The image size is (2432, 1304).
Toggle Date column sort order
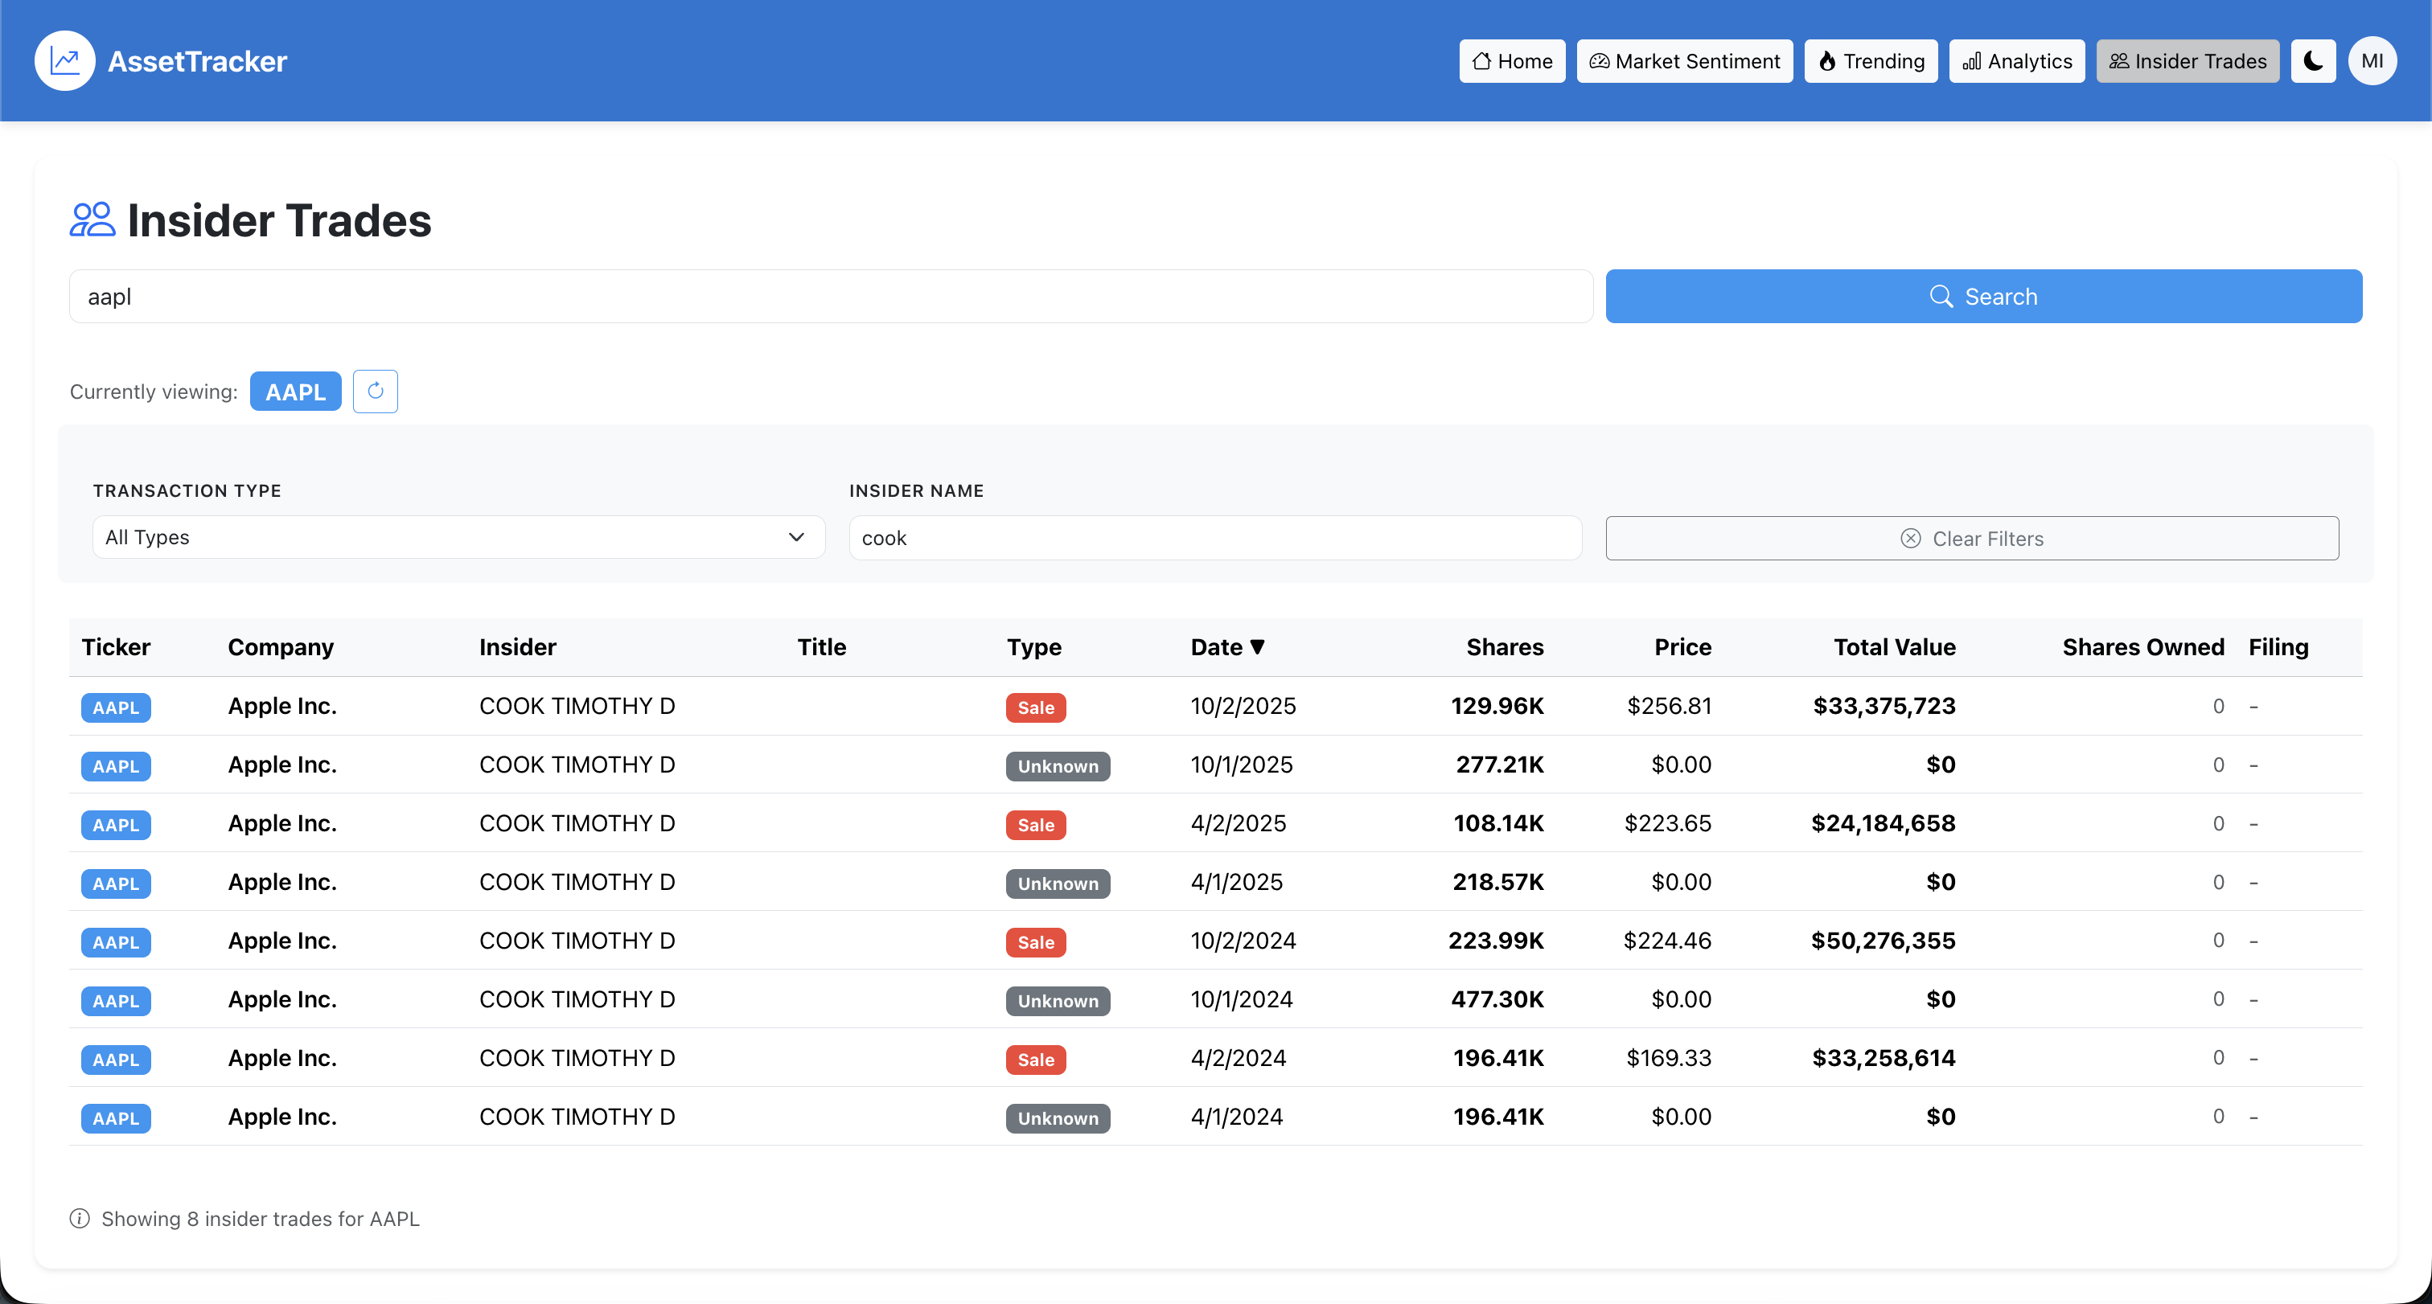pos(1227,647)
